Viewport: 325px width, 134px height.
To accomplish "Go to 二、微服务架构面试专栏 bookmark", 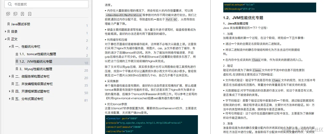I will [32, 77].
